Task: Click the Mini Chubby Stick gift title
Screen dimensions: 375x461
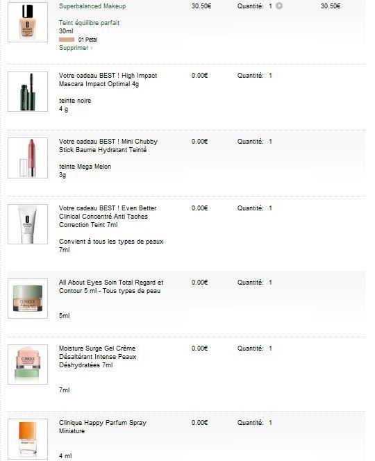Action: [x=108, y=146]
